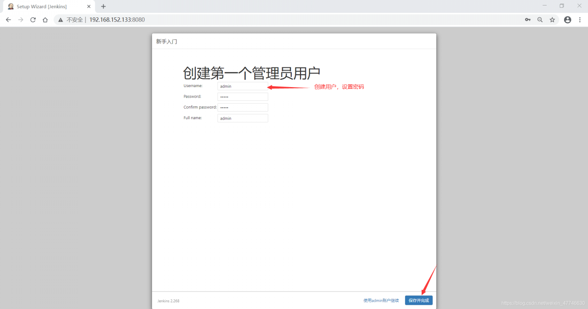Click the browser back arrow
The width and height of the screenshot is (588, 309).
point(8,20)
